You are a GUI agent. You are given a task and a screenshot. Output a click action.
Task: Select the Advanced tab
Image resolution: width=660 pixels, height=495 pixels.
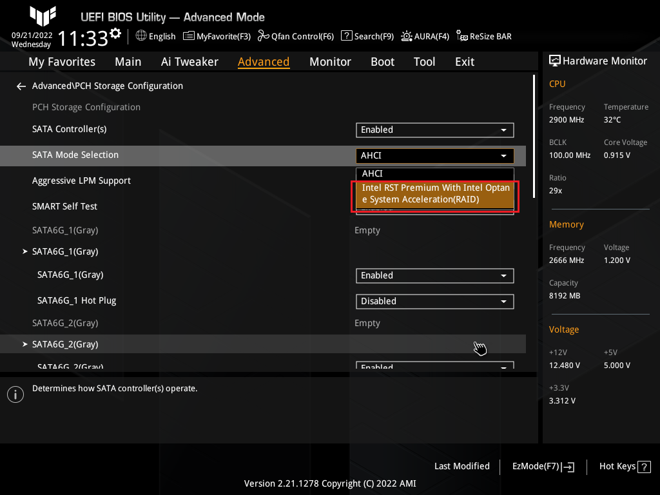264,62
